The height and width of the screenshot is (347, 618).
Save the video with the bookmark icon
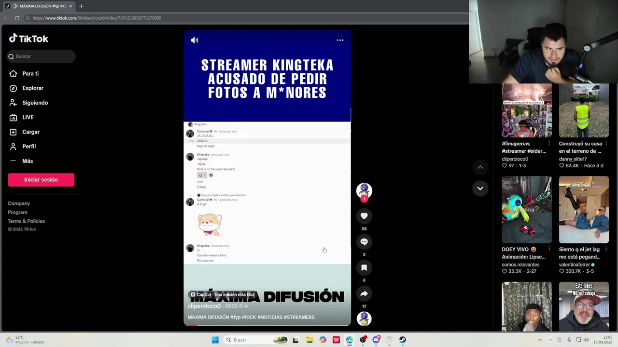tap(364, 267)
